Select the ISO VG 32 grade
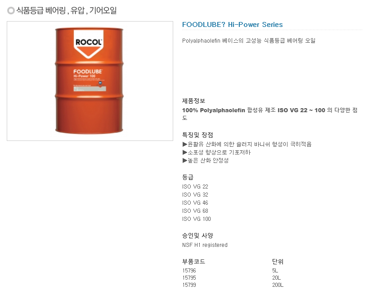The width and height of the screenshot is (368, 294). pyautogui.click(x=195, y=195)
